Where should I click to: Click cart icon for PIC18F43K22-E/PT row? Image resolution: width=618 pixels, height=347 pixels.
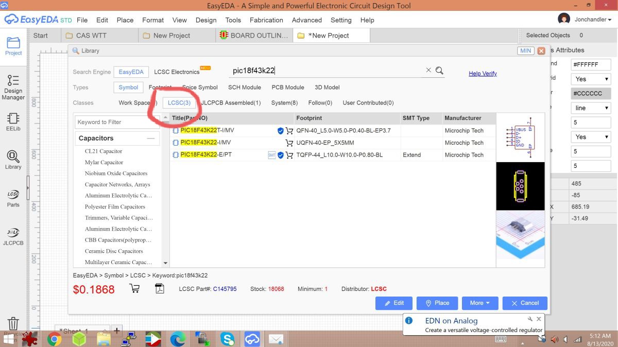coord(289,155)
